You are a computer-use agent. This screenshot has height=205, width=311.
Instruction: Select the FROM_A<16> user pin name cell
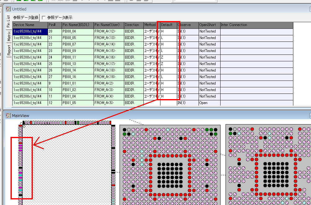click(108, 57)
